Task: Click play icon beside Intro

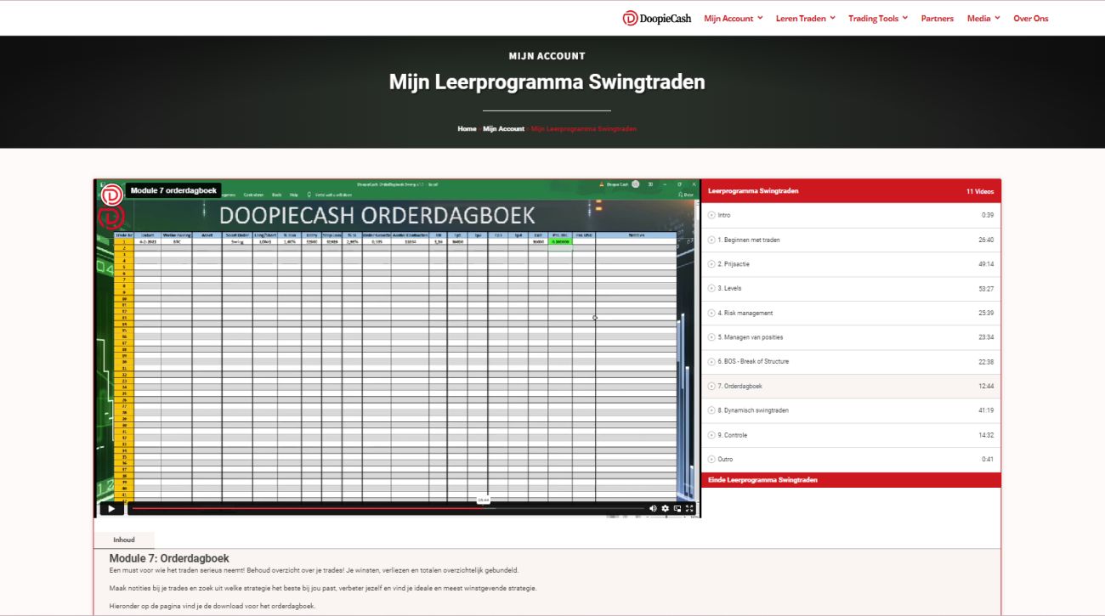Action: tap(711, 215)
